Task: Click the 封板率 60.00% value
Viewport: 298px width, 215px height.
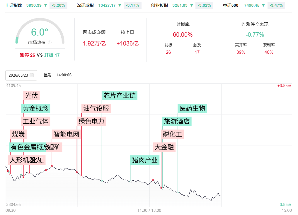Action: click(x=183, y=35)
